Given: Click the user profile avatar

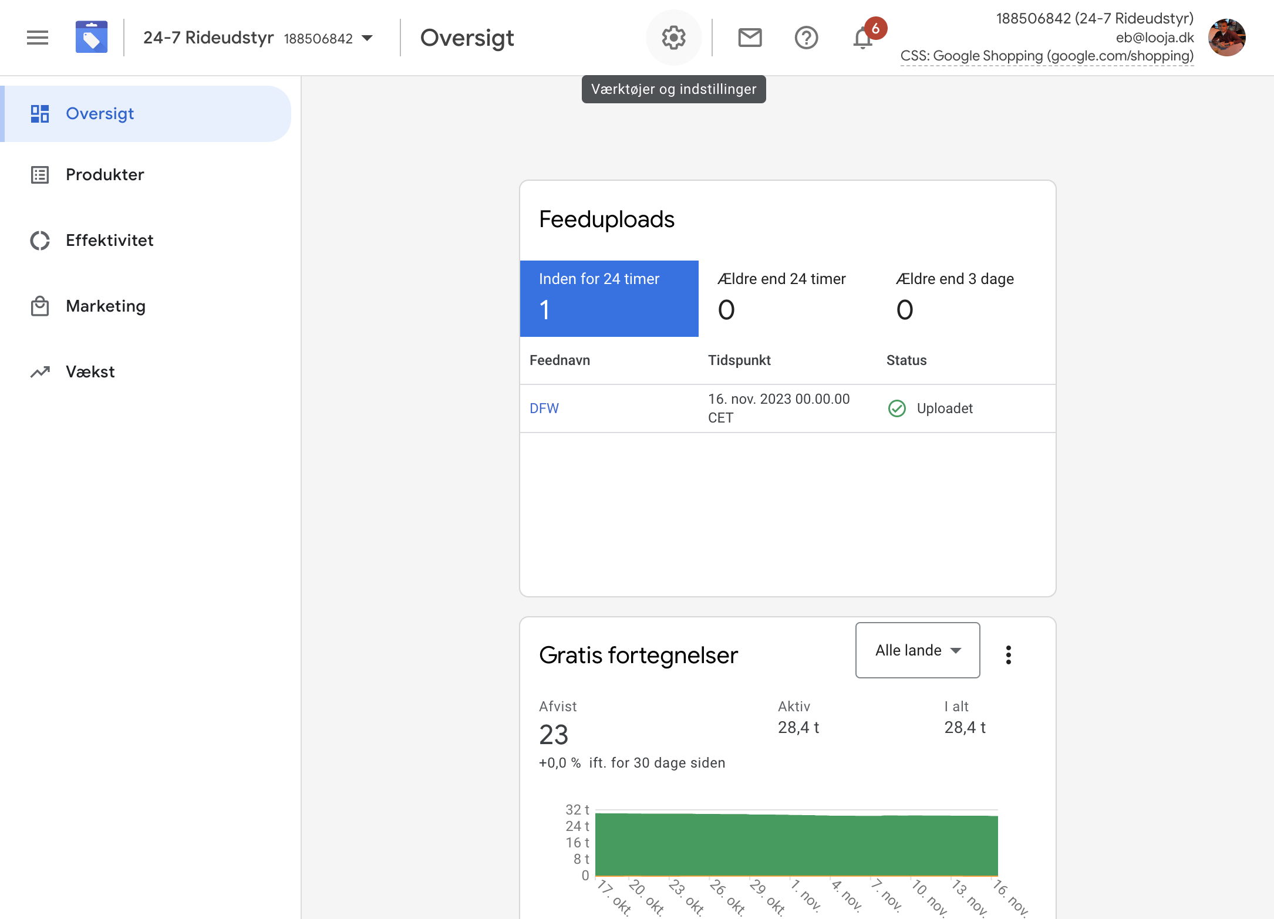Looking at the screenshot, I should click(1226, 38).
